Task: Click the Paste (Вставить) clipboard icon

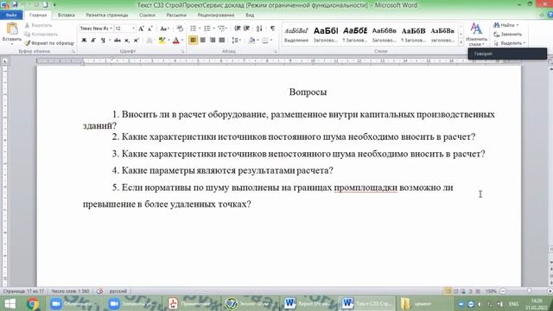Action: point(11,29)
